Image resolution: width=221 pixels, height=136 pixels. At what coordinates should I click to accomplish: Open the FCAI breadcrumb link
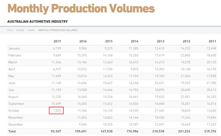[x=10, y=30]
